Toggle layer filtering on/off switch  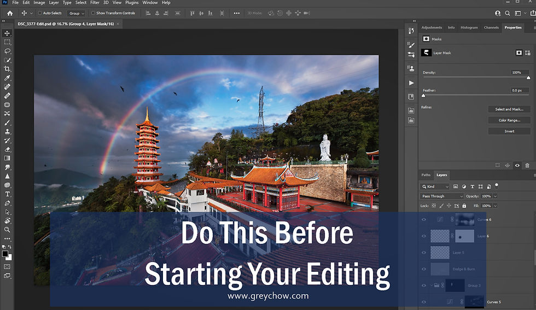click(x=497, y=185)
